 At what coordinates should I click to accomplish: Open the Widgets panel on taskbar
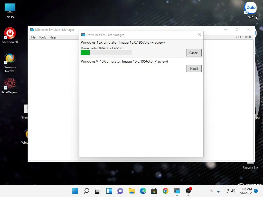tap(109, 191)
